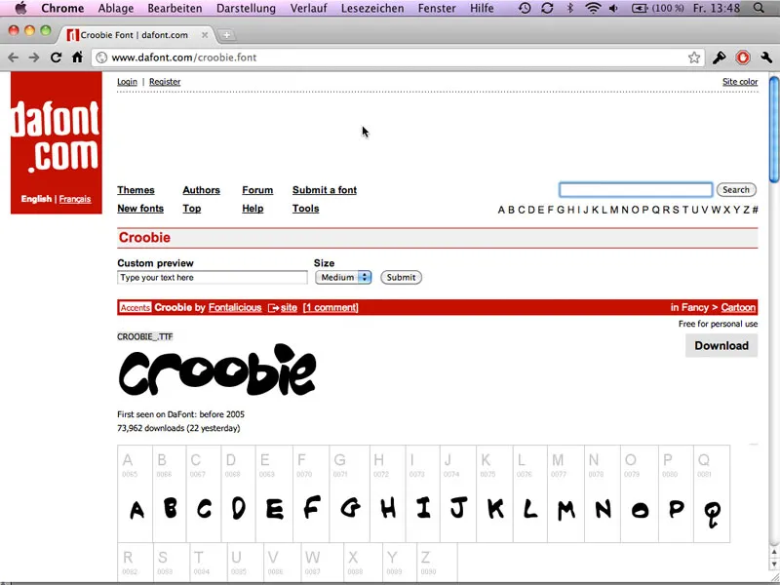The height and width of the screenshot is (585, 780).
Task: Open the Tools link
Action: point(305,209)
